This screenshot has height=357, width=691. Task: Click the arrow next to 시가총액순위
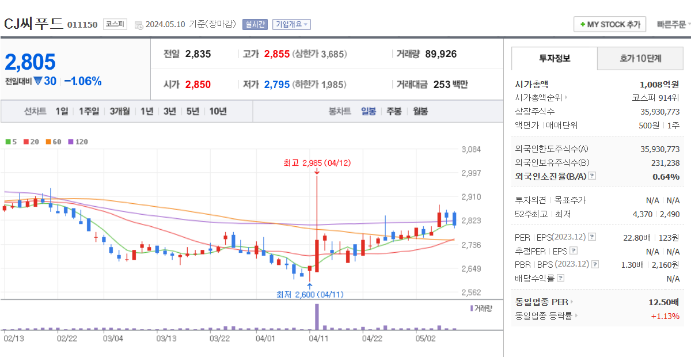click(x=567, y=98)
